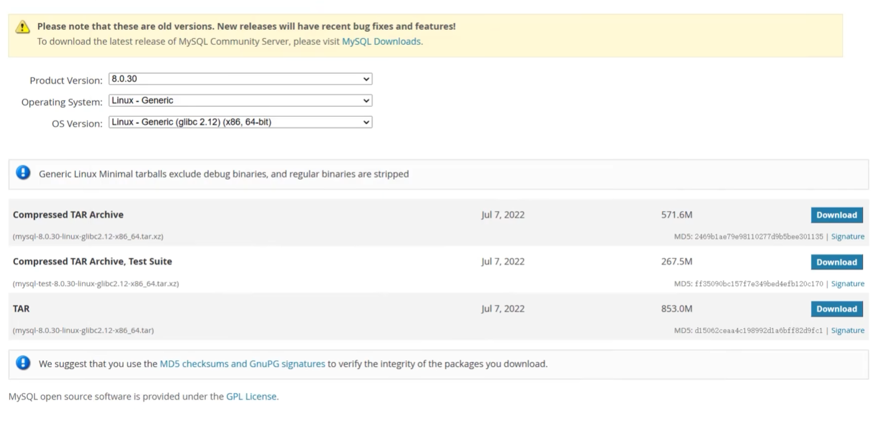The width and height of the screenshot is (878, 422).
Task: Download the 853.0M TAR file
Action: pyautogui.click(x=837, y=309)
